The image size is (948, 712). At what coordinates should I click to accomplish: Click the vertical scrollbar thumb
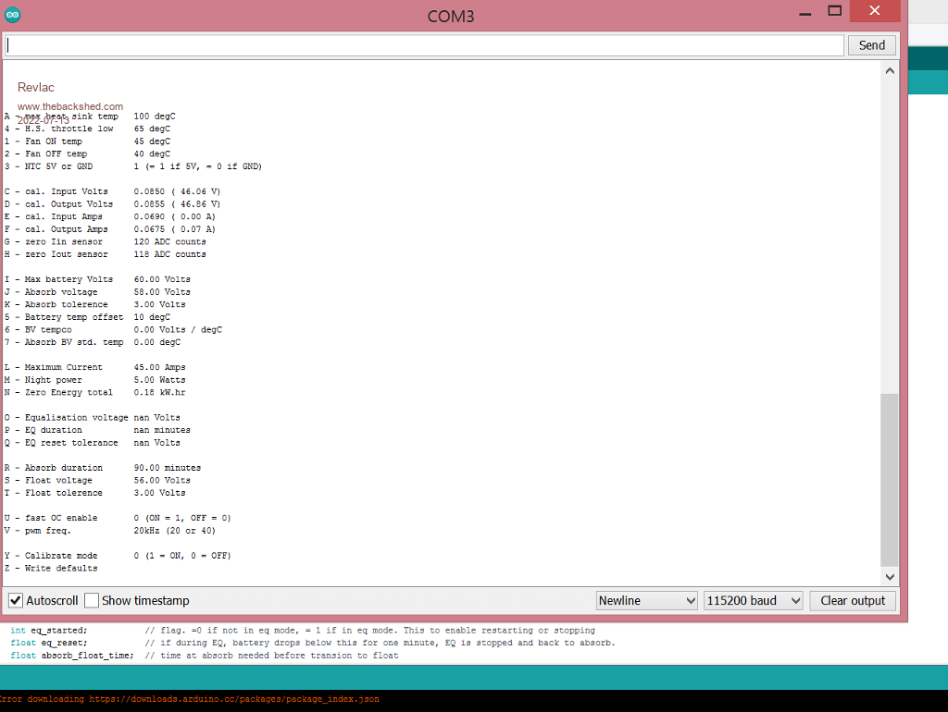click(890, 479)
